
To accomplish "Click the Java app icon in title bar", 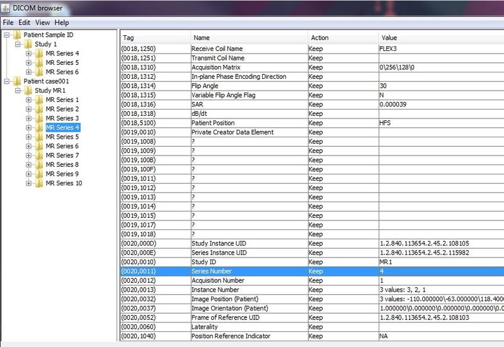I will (6, 8).
